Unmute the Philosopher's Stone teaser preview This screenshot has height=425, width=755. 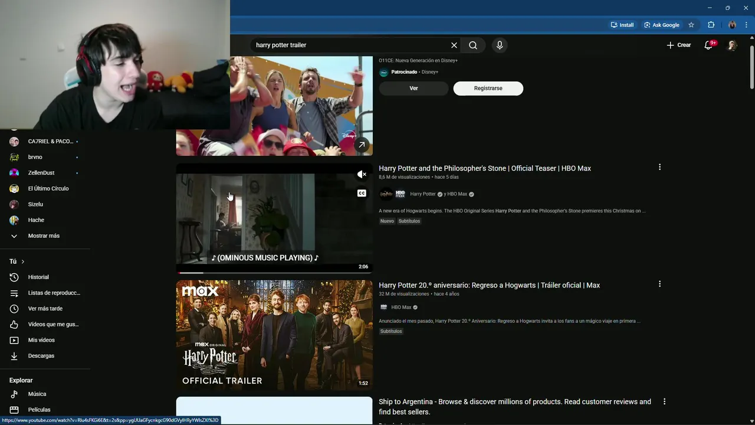coord(362,174)
